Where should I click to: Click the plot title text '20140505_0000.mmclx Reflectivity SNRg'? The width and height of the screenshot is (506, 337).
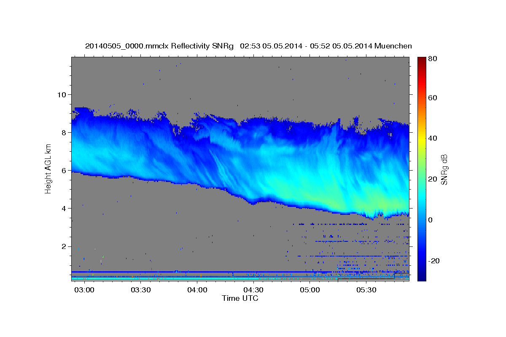click(x=159, y=46)
